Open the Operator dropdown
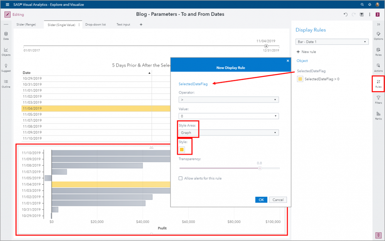Image resolution: width=385 pixels, height=241 pixels. [229, 100]
